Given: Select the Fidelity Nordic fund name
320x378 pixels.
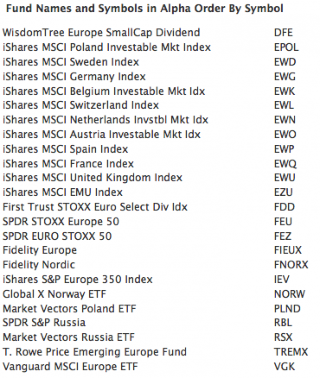Looking at the screenshot, I should tap(38, 265).
